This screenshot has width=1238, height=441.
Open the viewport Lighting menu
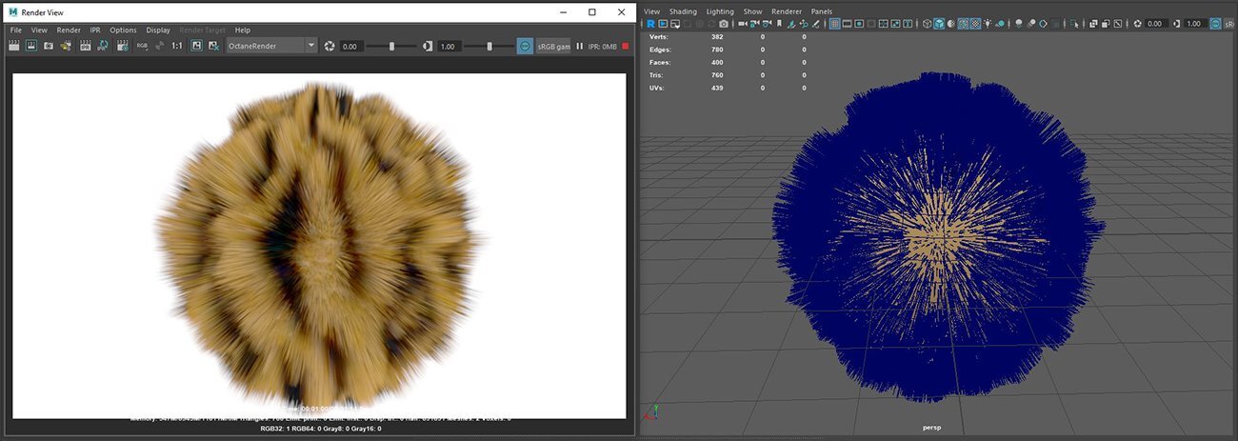[719, 11]
